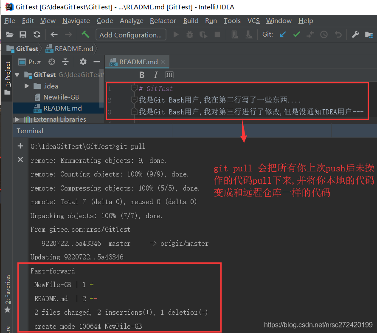Click the Git Commit checkmark icon

296,35
